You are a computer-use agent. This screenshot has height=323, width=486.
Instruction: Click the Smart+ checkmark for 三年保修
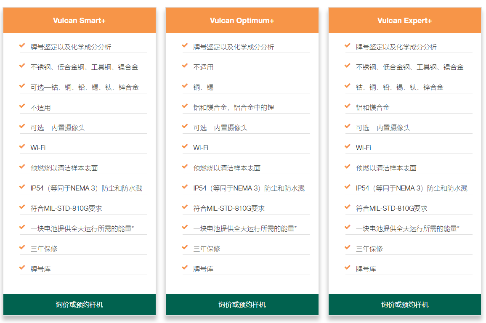(x=22, y=247)
